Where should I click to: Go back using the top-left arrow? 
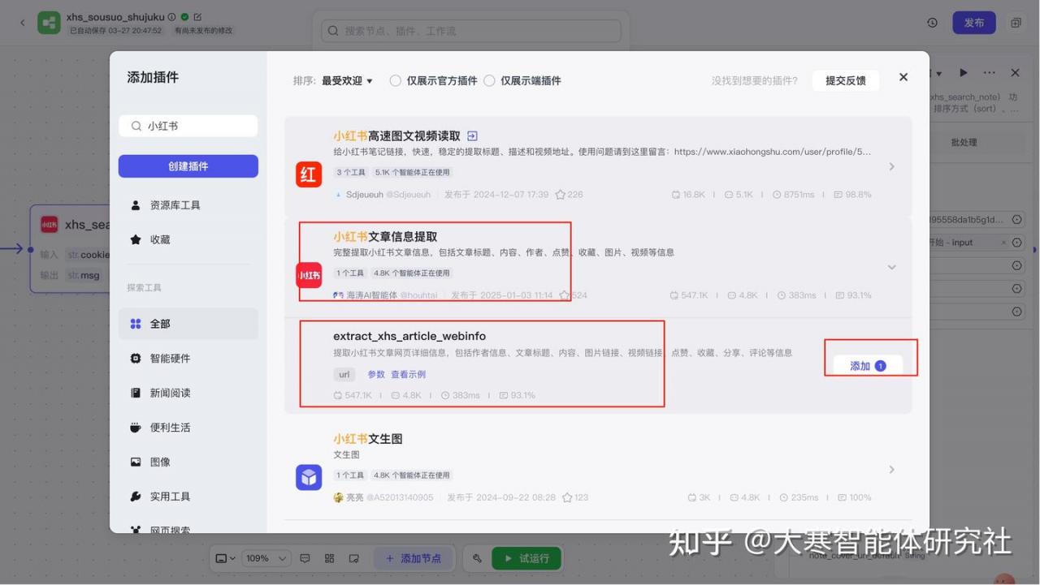pos(22,23)
